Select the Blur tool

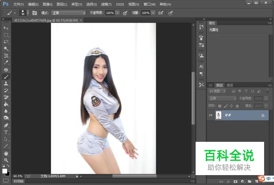coord(6,111)
